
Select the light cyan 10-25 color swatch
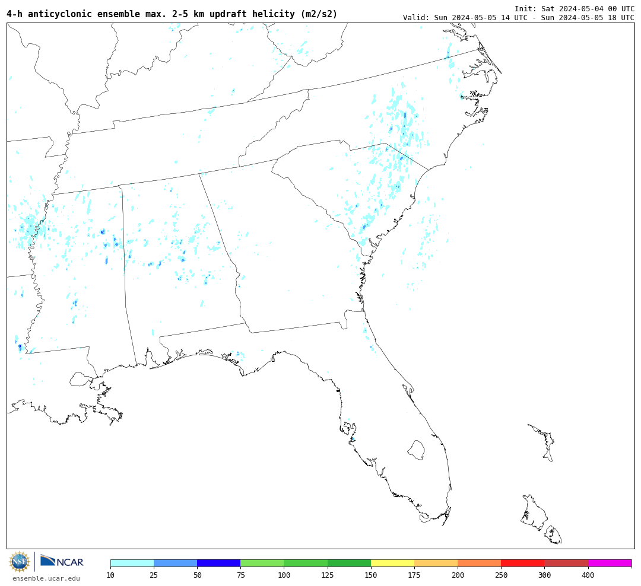pyautogui.click(x=132, y=563)
